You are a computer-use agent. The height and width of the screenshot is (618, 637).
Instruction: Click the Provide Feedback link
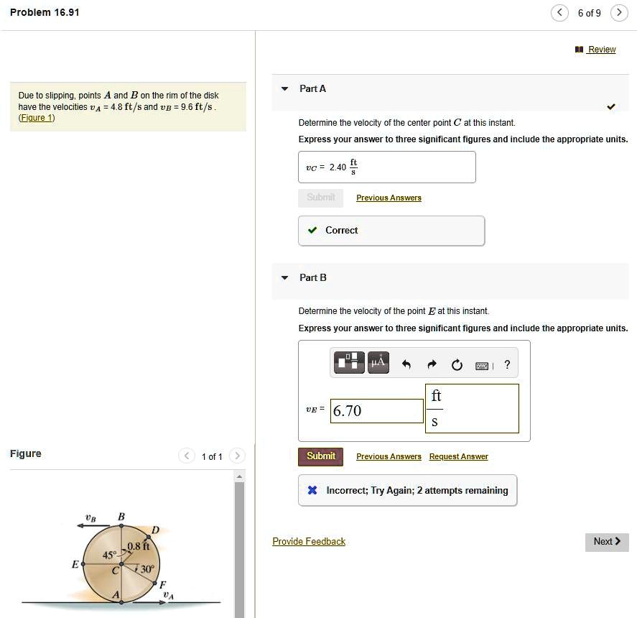[x=309, y=542]
